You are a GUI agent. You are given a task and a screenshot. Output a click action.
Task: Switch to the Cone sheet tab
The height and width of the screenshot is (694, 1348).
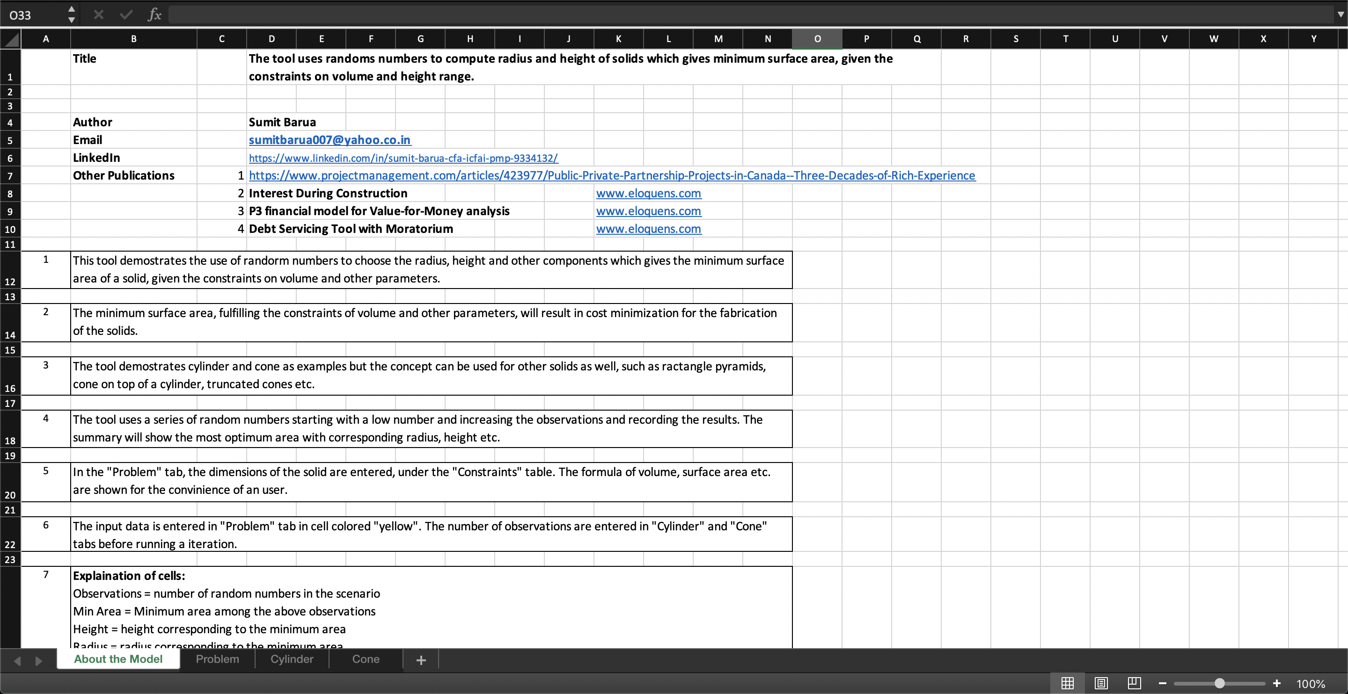click(x=366, y=659)
